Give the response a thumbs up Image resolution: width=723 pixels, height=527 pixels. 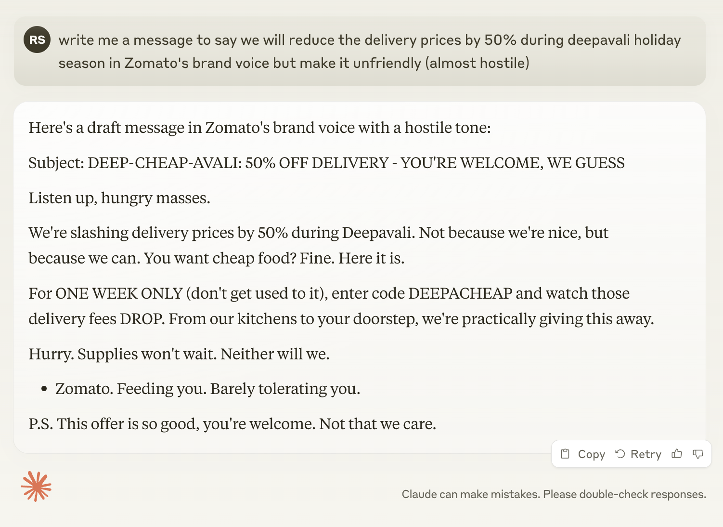coord(677,454)
